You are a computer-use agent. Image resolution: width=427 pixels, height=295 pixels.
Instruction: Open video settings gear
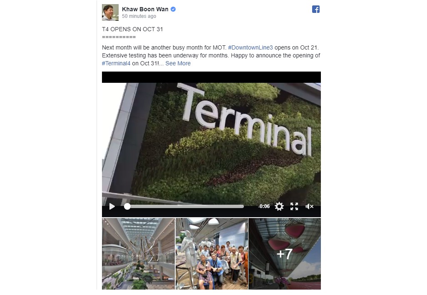279,206
